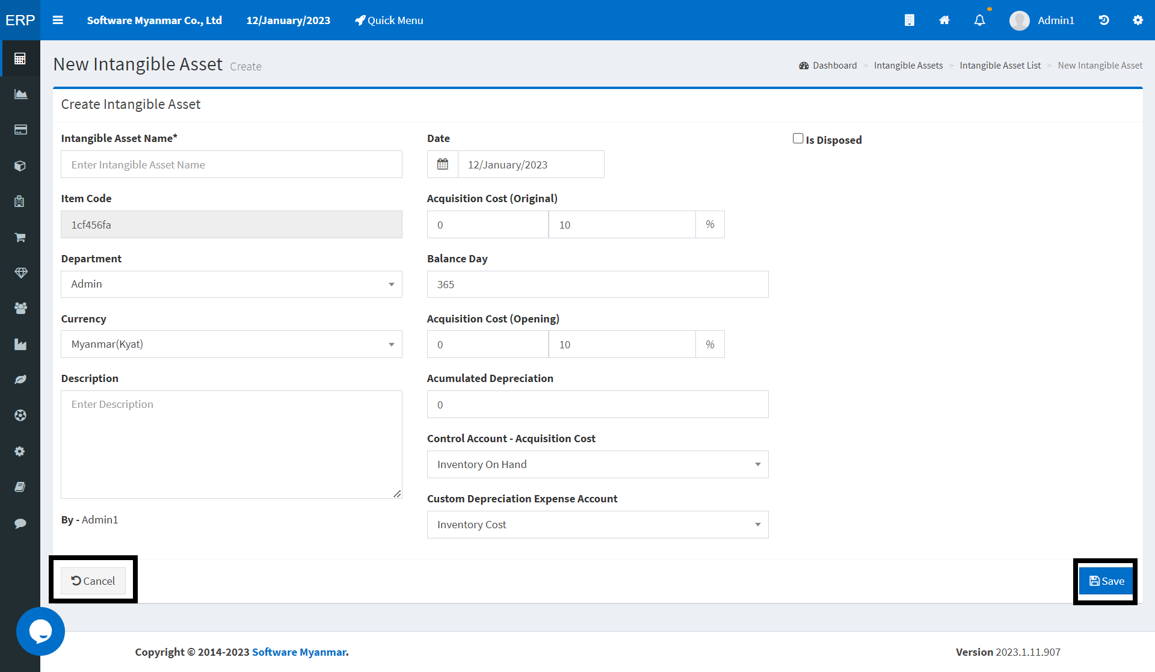This screenshot has width=1155, height=672.
Task: Click the Acumulated Depreciation field
Action: tap(597, 404)
